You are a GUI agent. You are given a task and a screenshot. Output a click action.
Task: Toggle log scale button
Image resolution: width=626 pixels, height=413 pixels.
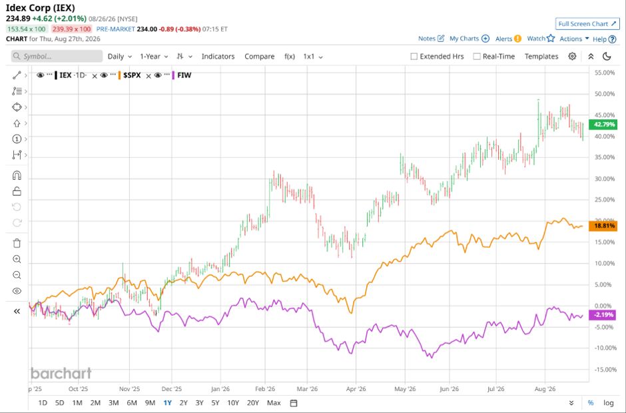tap(609, 402)
